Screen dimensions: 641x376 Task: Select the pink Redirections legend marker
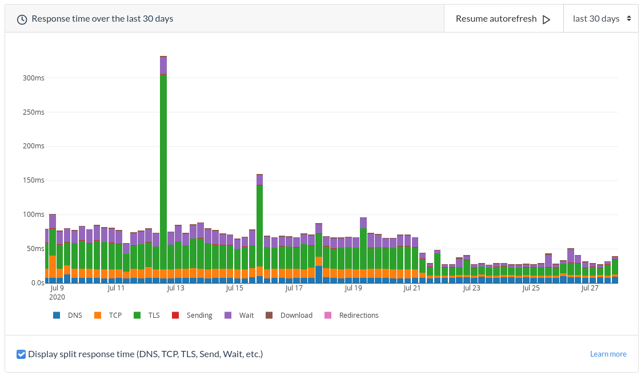328,315
